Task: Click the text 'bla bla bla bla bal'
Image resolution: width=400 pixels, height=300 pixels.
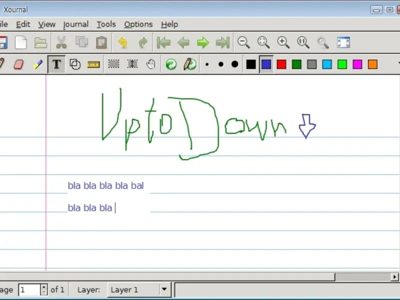Action: 105,185
